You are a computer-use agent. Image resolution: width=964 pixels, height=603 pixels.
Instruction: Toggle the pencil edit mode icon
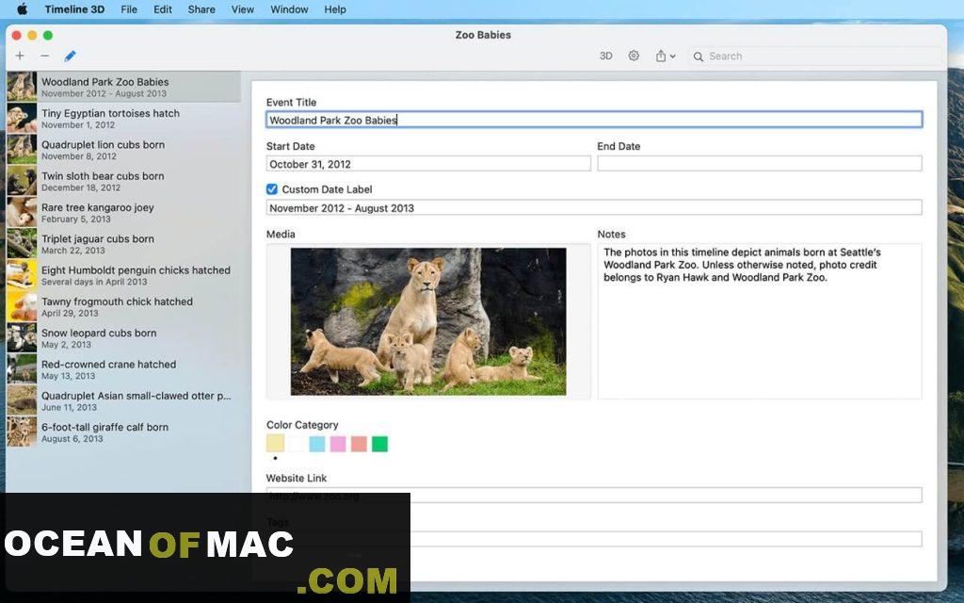(70, 56)
